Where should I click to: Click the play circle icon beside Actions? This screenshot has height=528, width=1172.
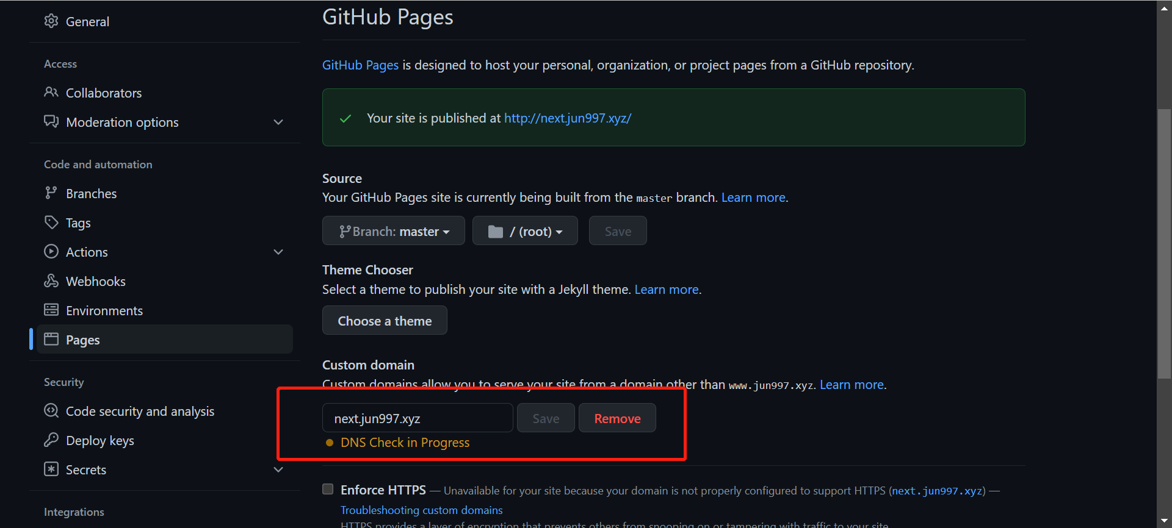51,251
